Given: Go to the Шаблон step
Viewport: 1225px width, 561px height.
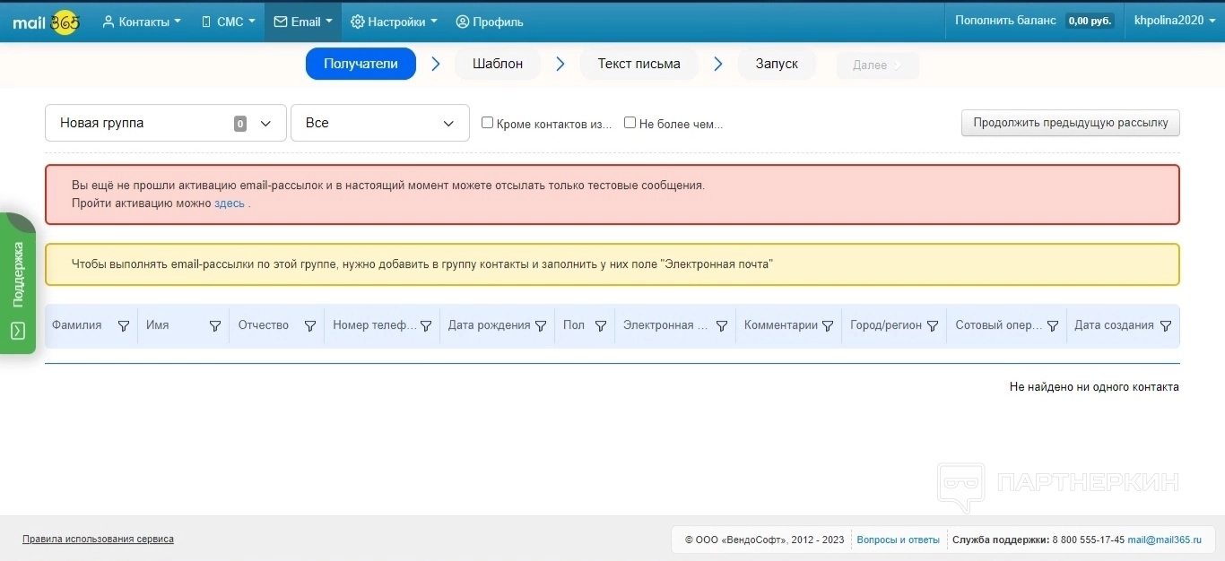Looking at the screenshot, I should (x=498, y=64).
